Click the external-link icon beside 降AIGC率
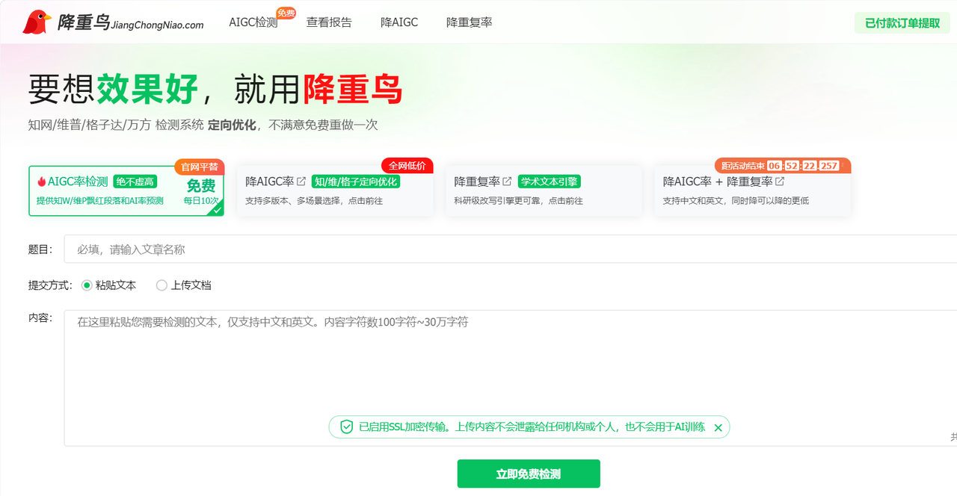957x496 pixels. pyautogui.click(x=301, y=182)
